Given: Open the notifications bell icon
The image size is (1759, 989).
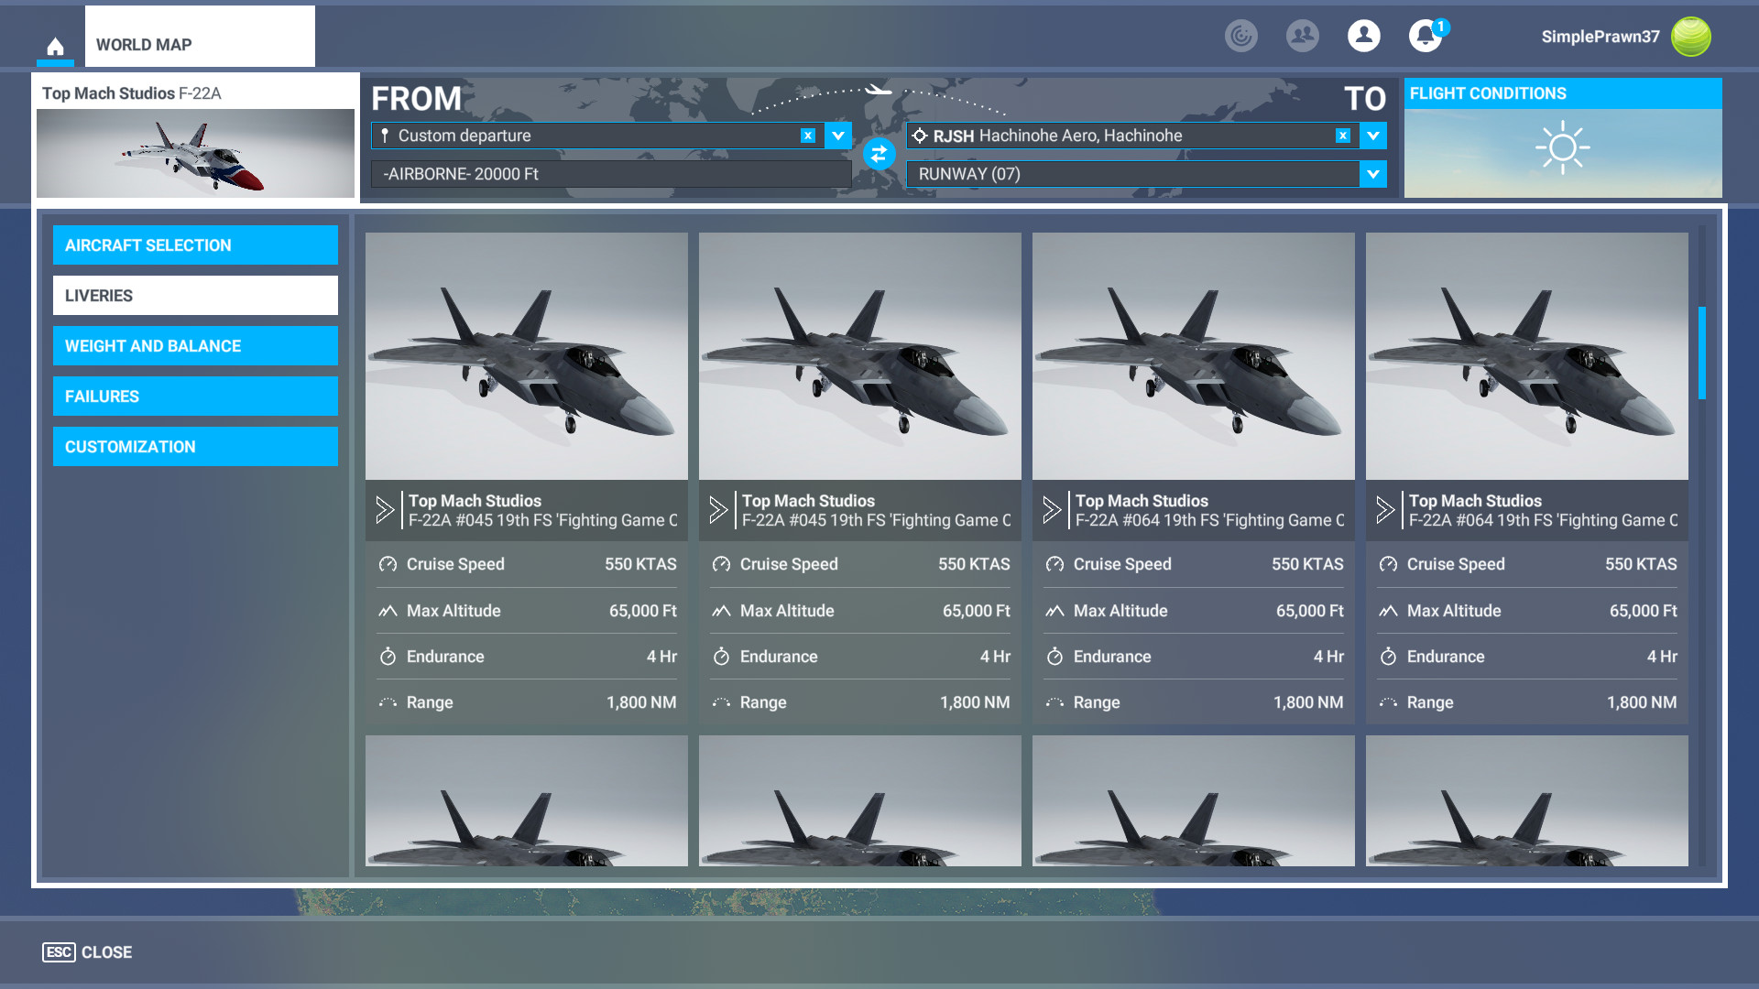Looking at the screenshot, I should click(x=1425, y=37).
